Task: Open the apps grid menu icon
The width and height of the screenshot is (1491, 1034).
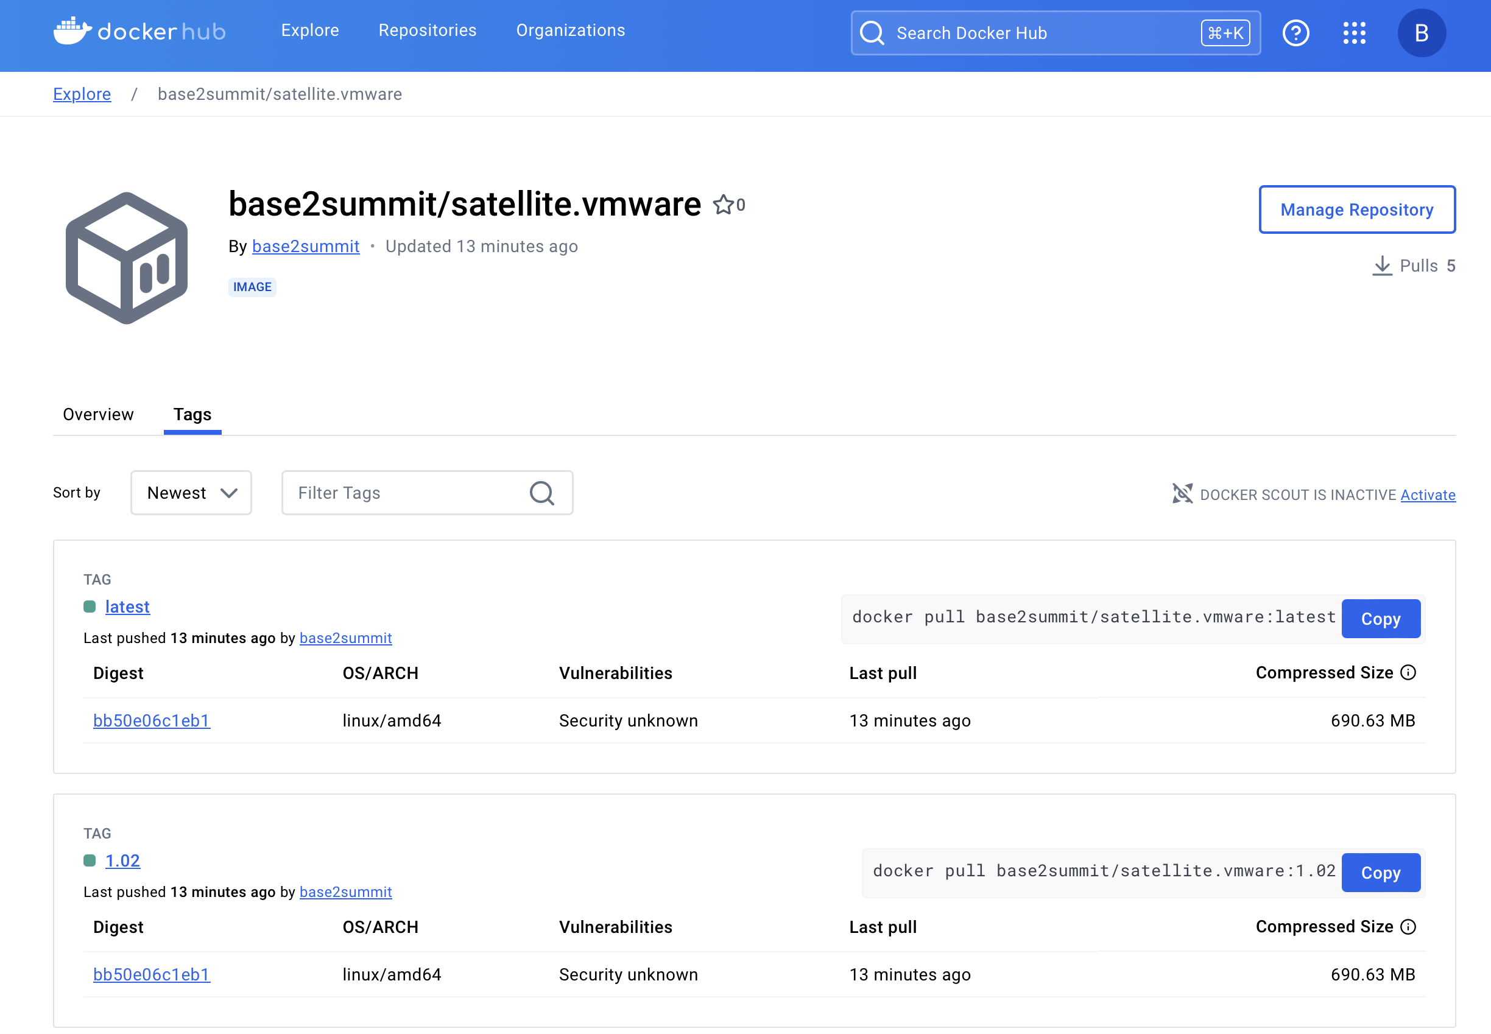Action: click(1353, 33)
